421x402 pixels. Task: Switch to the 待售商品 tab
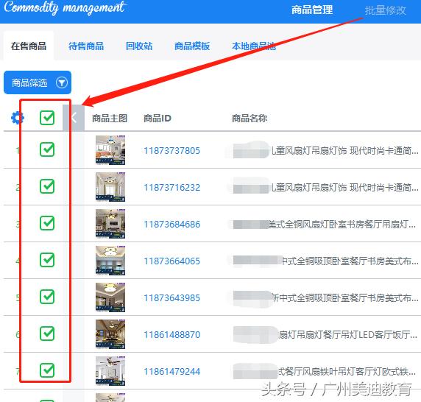(86, 46)
